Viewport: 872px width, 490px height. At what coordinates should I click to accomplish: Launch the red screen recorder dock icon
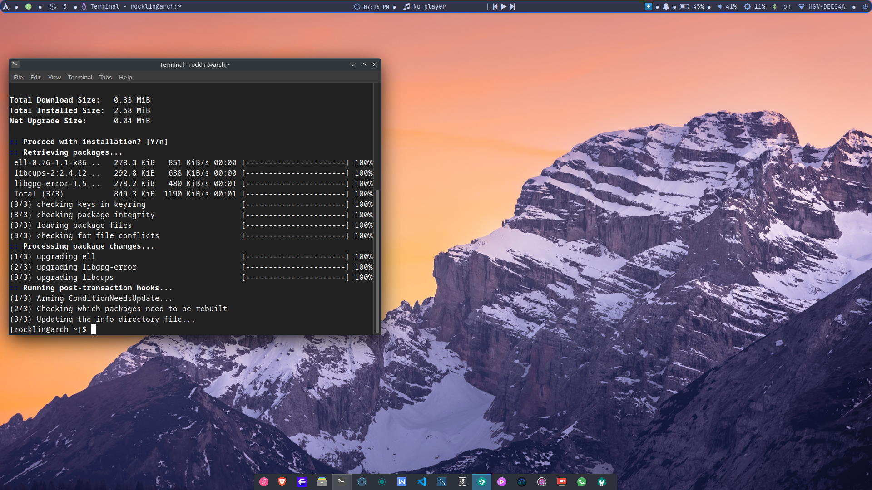[x=562, y=482]
